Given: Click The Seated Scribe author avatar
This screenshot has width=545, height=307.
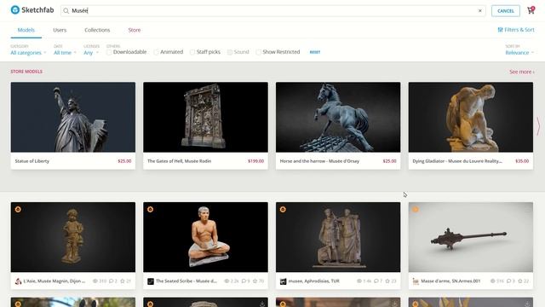Looking at the screenshot, I should coord(151,281).
